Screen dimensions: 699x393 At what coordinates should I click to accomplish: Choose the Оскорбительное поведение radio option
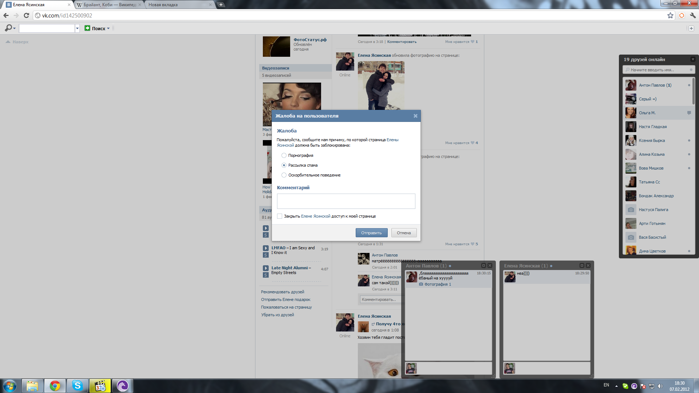[x=284, y=175]
